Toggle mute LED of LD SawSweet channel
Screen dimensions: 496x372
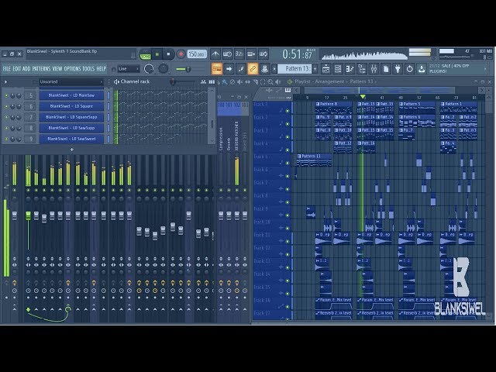tap(6, 139)
